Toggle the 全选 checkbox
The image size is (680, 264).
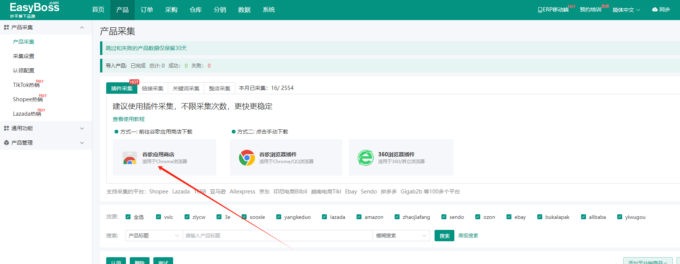click(x=128, y=217)
